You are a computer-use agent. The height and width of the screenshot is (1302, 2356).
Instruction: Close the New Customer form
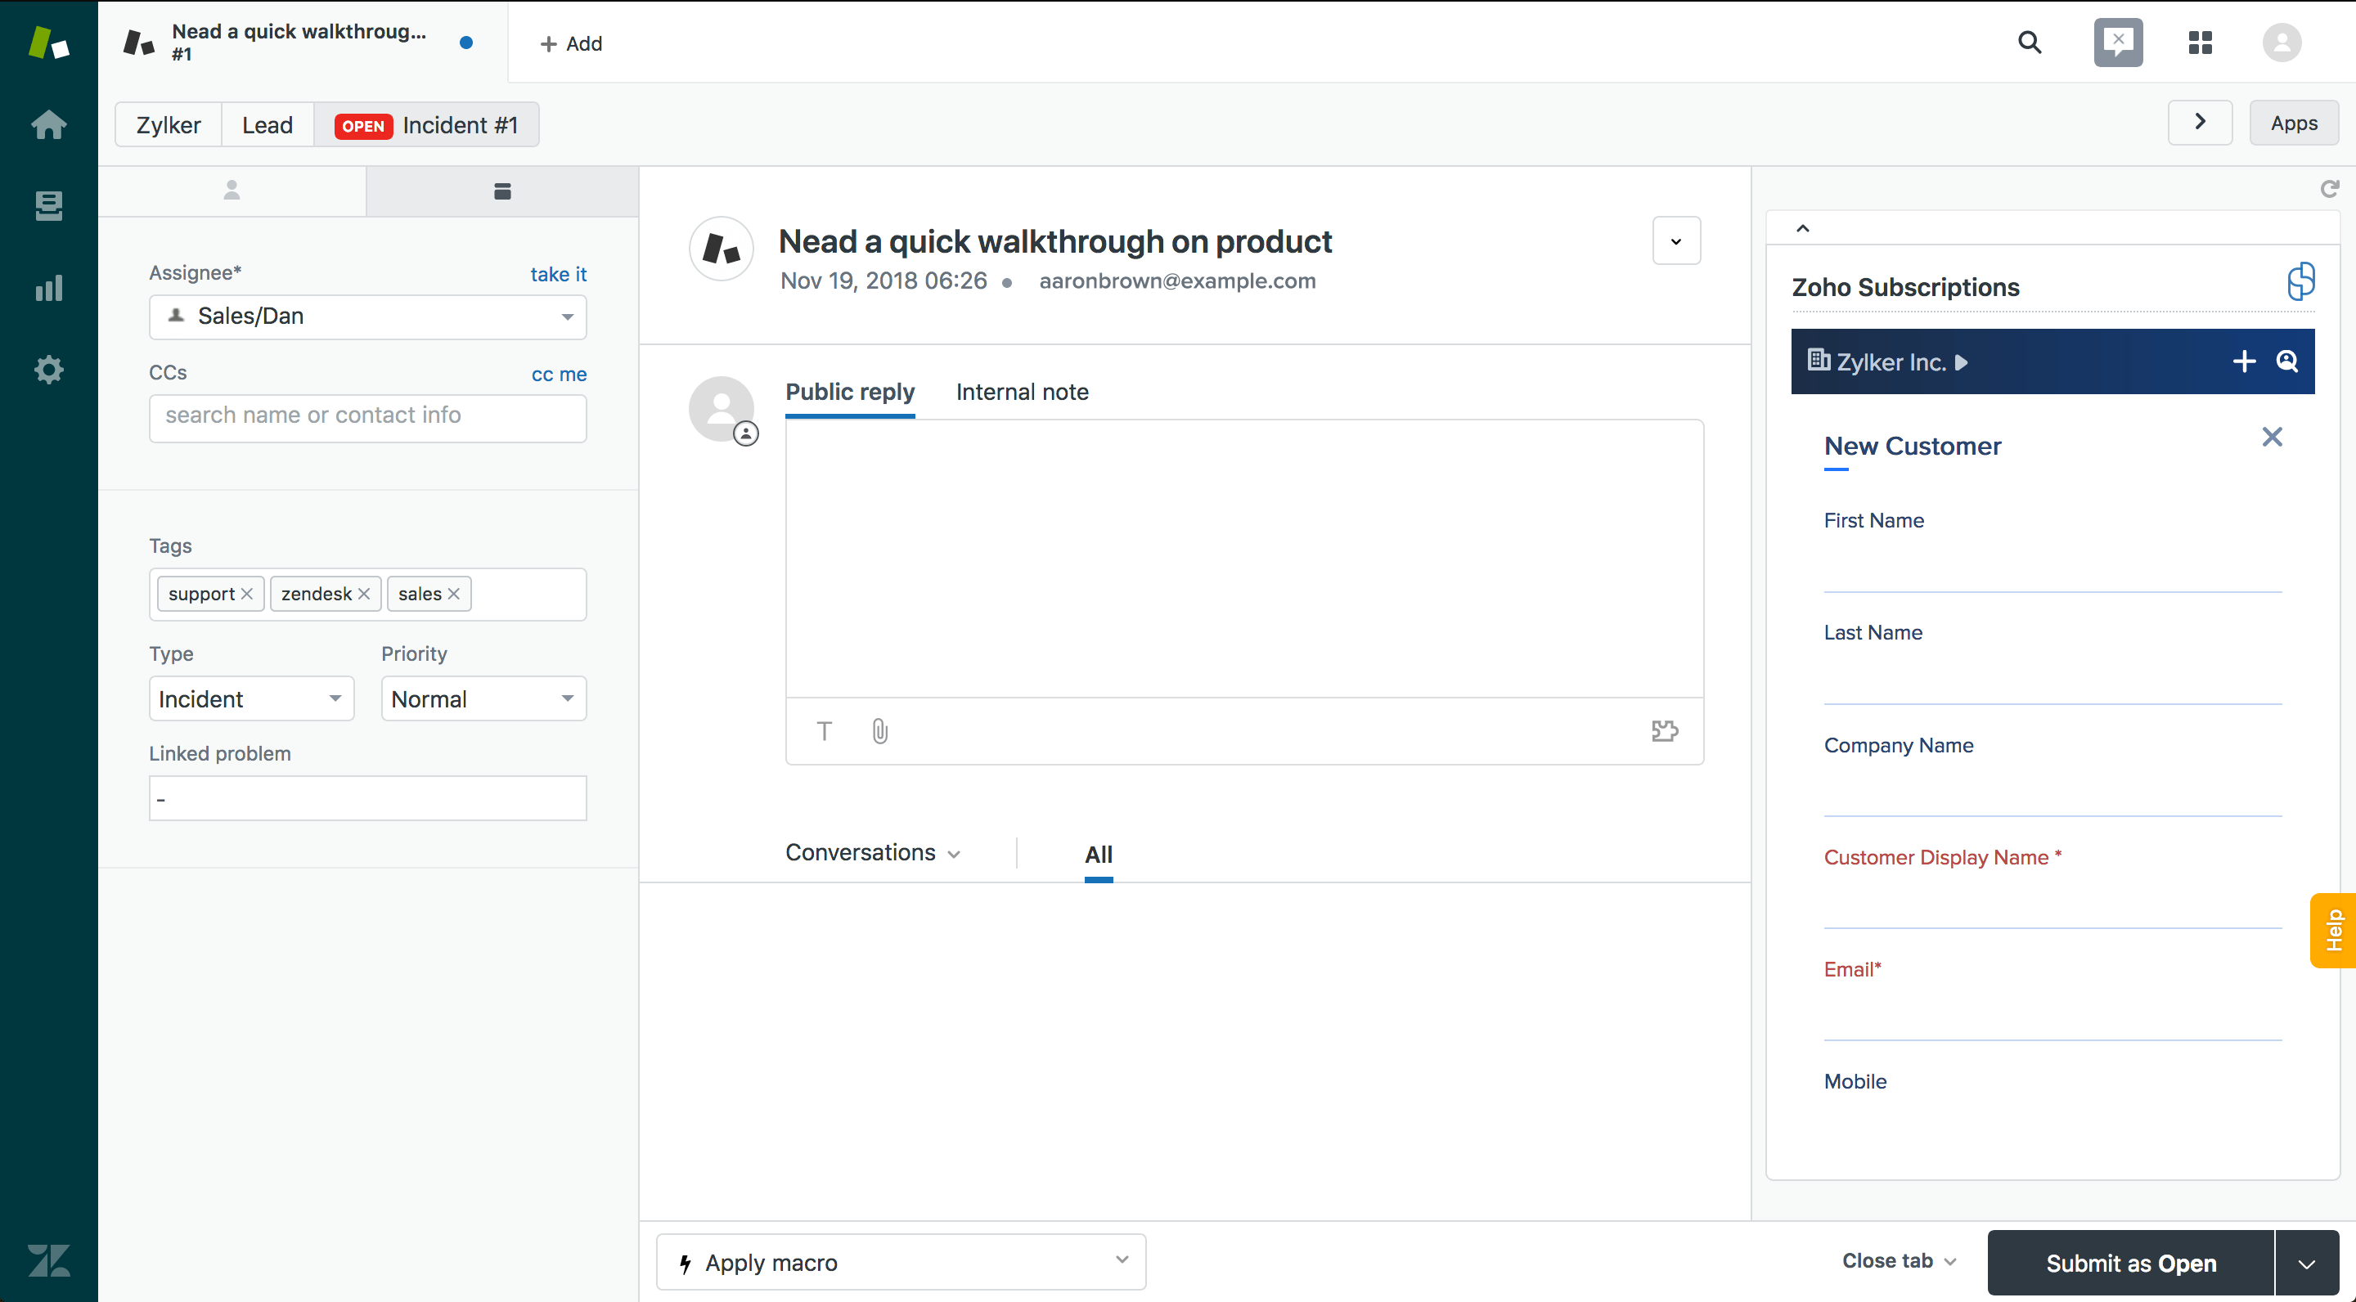tap(2272, 437)
